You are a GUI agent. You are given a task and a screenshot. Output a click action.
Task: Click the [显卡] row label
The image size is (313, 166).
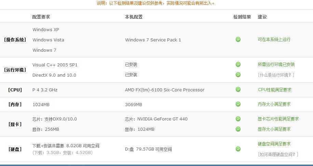pos(15,124)
